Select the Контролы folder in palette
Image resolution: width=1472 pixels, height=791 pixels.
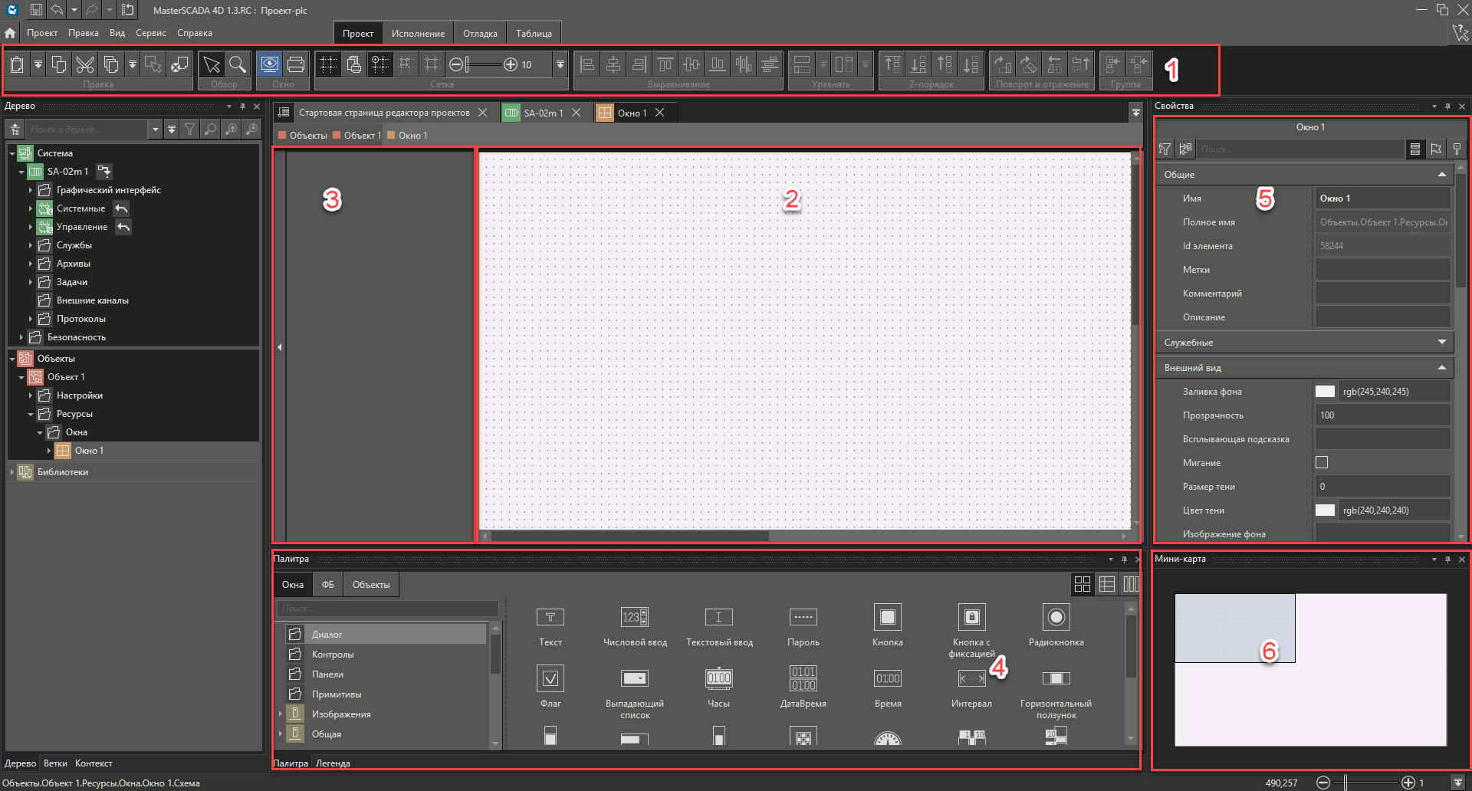[333, 655]
